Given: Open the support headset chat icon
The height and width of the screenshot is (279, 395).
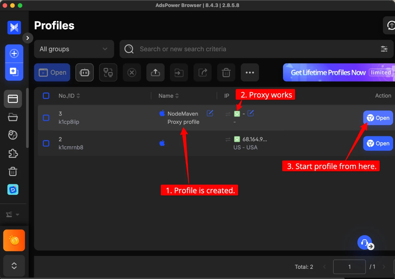Looking at the screenshot, I should coord(365,242).
